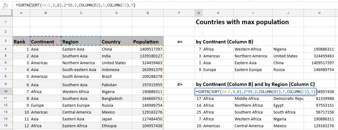The height and width of the screenshot is (130, 338).
Task: Select column E header
Action: point(148,13)
